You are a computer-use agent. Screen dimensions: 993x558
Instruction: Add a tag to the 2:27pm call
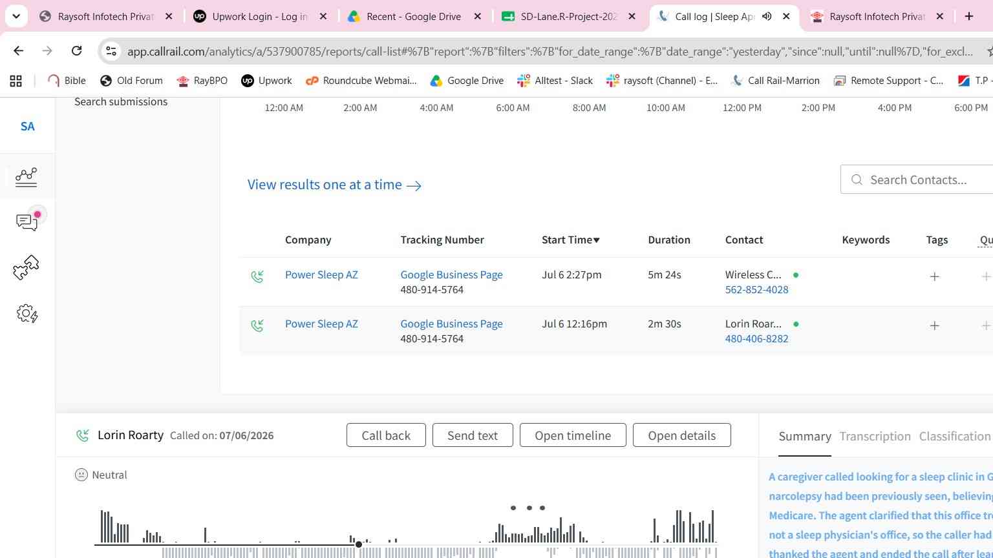pos(934,276)
